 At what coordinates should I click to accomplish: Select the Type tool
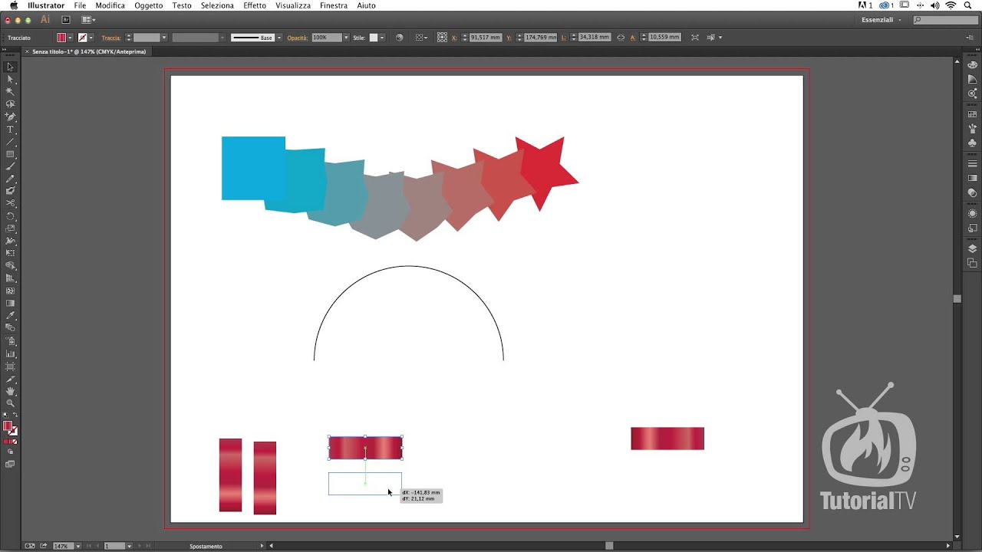(10, 129)
